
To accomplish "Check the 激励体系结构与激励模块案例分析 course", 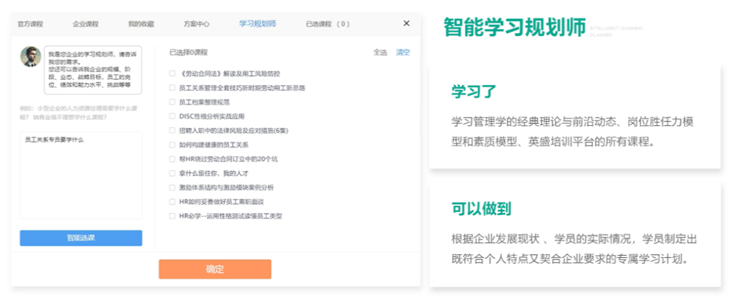I will click(x=173, y=187).
